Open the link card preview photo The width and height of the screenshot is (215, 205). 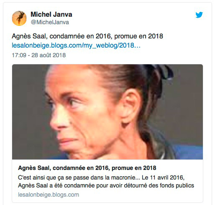tap(107, 112)
